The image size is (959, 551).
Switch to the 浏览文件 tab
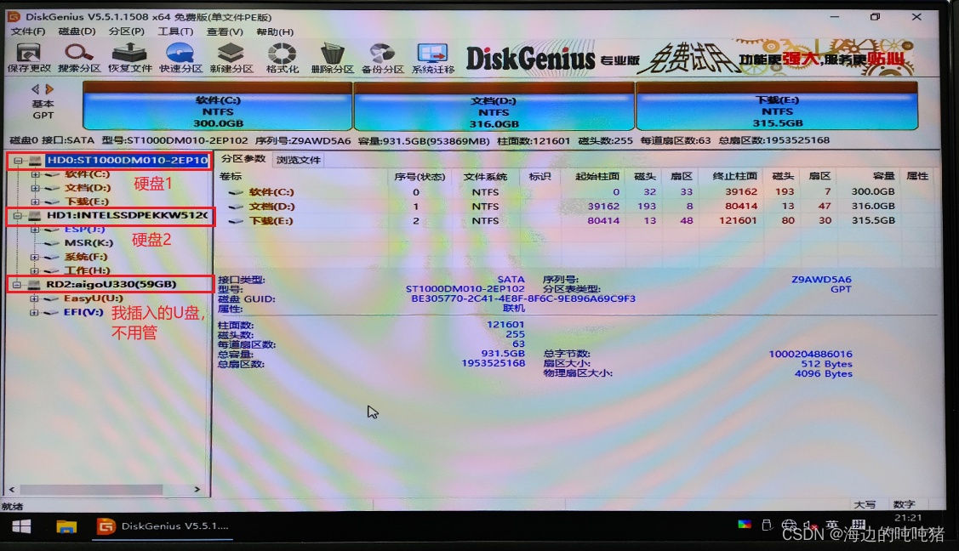click(x=299, y=160)
